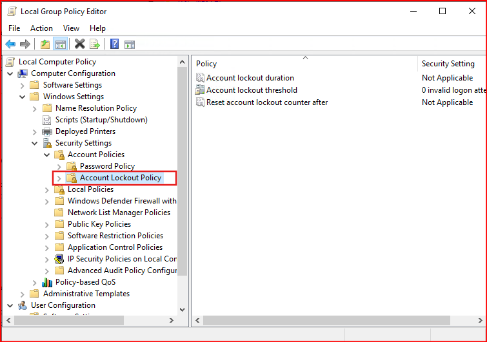The height and width of the screenshot is (342, 487).
Task: Click the Export List toolbar icon
Action: pos(95,44)
